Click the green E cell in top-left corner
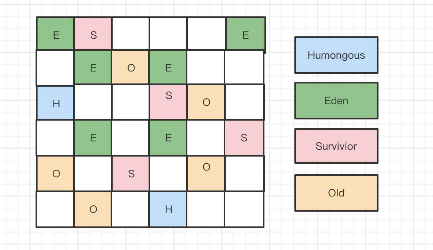The image size is (433, 250). click(x=55, y=34)
